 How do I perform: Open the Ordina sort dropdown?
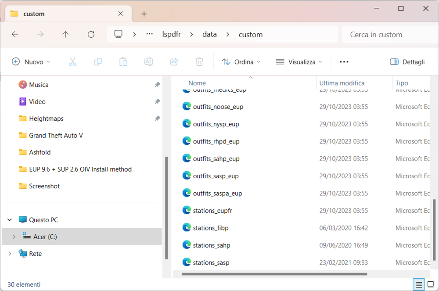241,61
